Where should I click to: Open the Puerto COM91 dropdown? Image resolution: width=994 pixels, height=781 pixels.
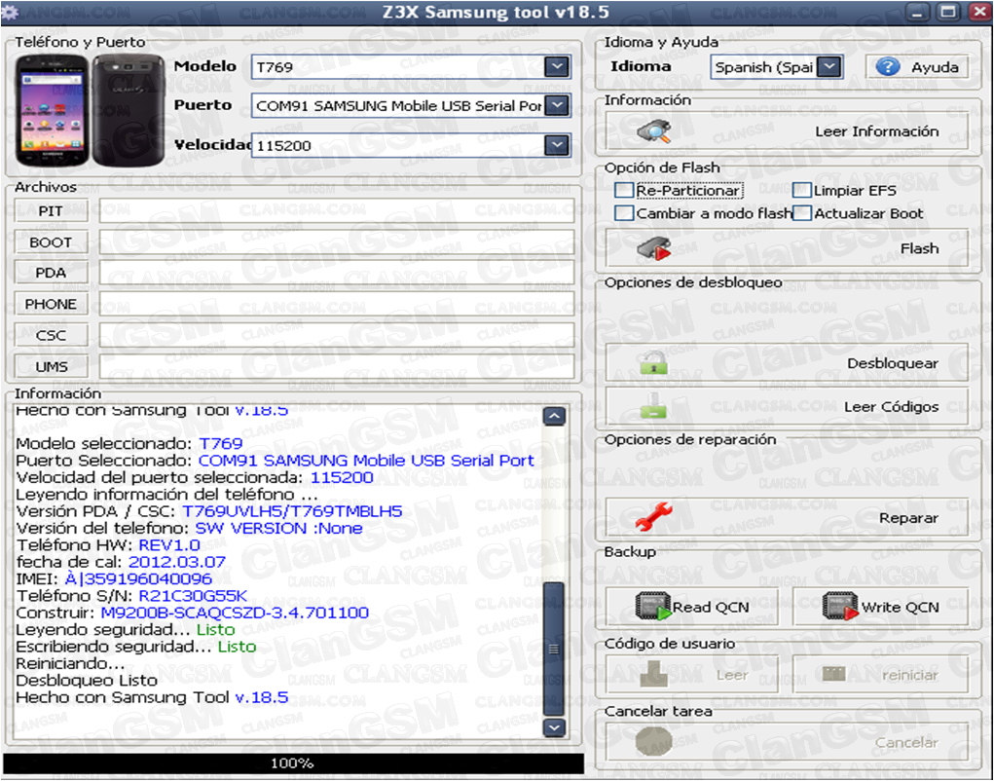[557, 105]
